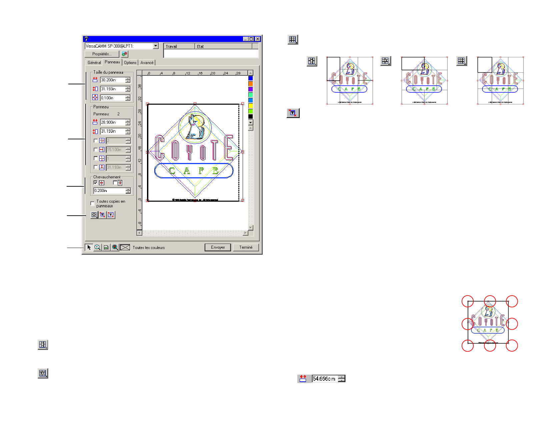Open the panel grid layout flyout button
Image resolution: width=550 pixels, height=425 pixels.
(x=94, y=215)
